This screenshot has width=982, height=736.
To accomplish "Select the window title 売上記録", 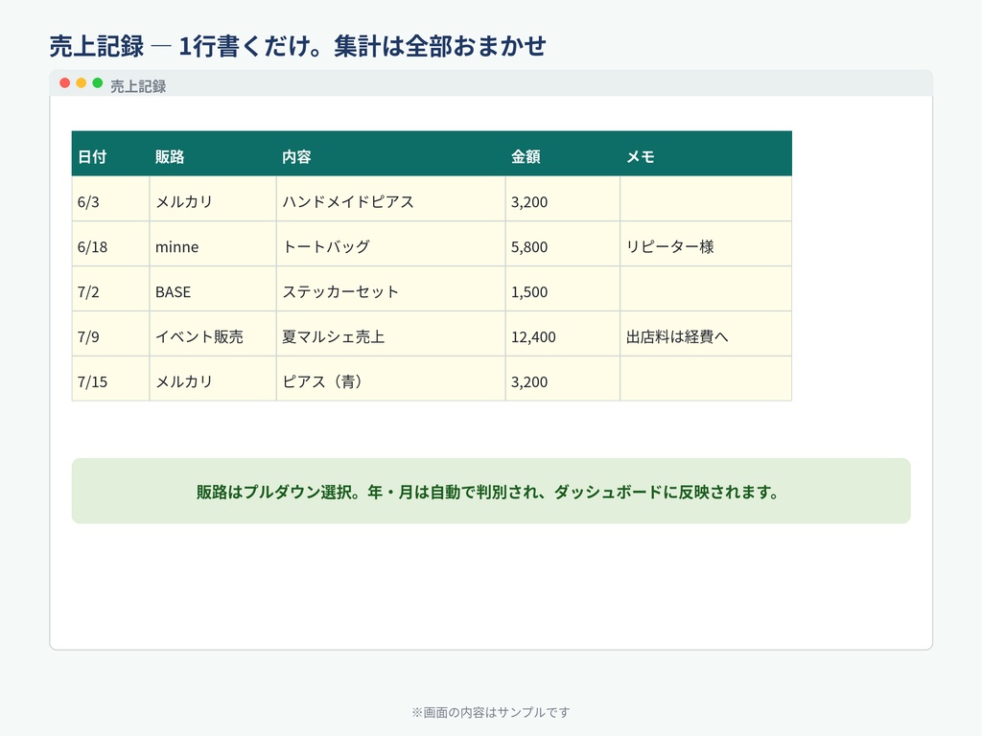I will pyautogui.click(x=138, y=85).
